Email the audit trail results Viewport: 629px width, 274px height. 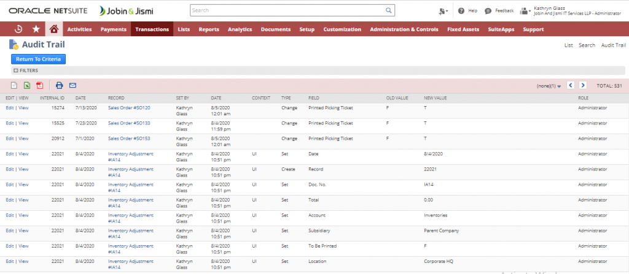(x=72, y=86)
